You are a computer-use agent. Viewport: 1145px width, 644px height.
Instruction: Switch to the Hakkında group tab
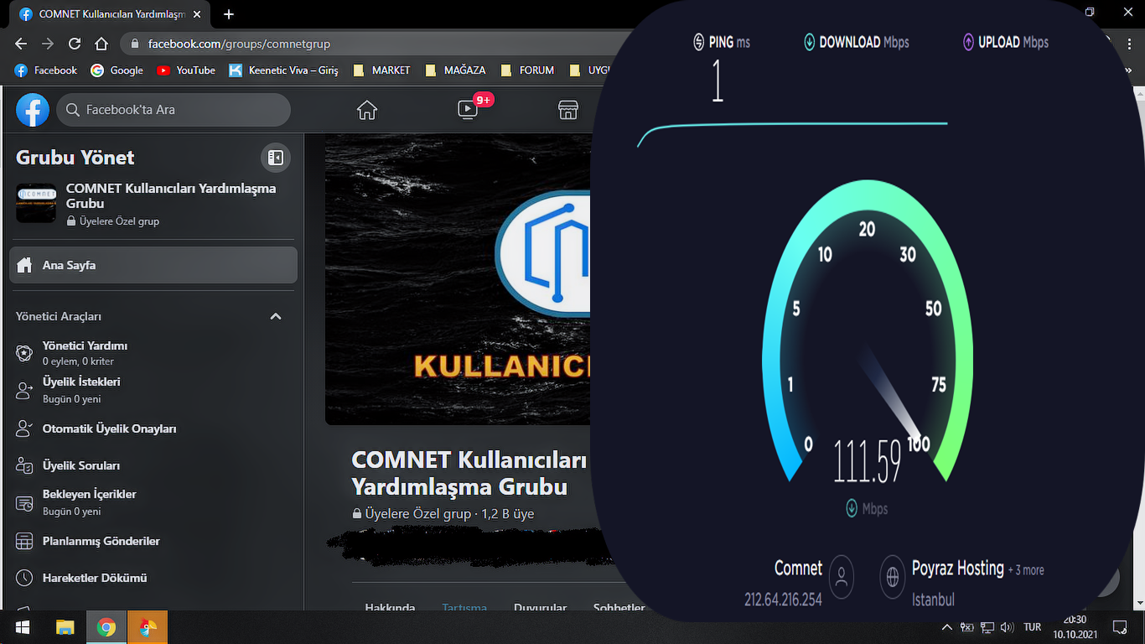point(390,608)
